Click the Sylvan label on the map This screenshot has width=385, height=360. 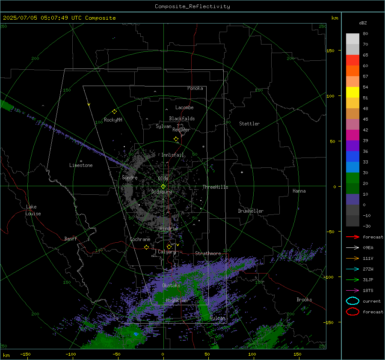(163, 126)
